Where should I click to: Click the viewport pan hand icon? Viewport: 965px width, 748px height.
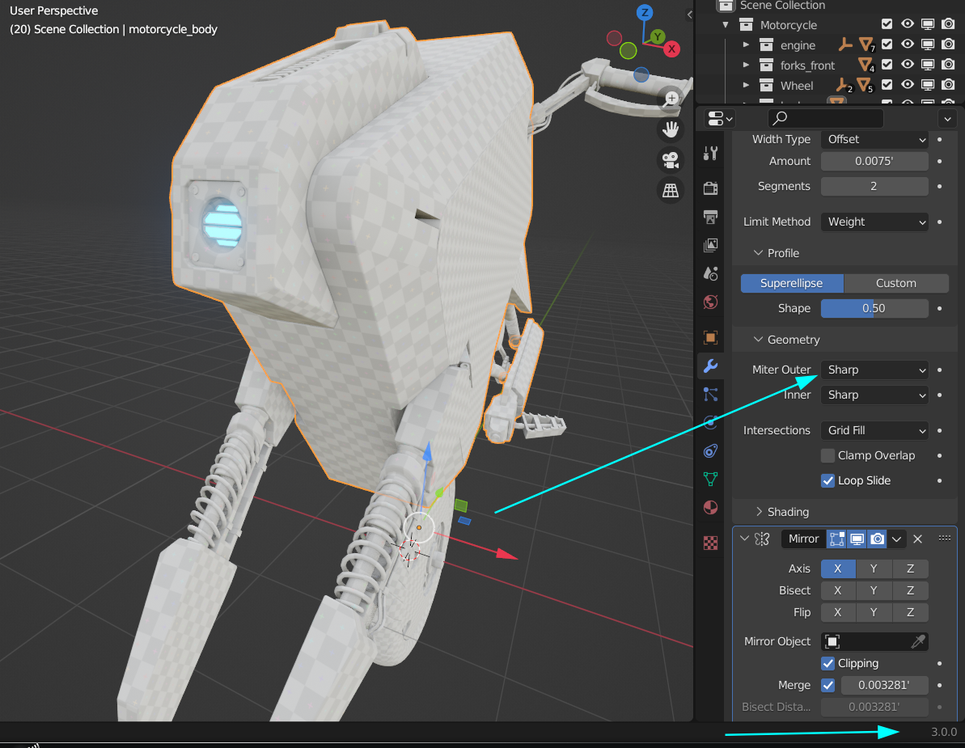[x=671, y=129]
